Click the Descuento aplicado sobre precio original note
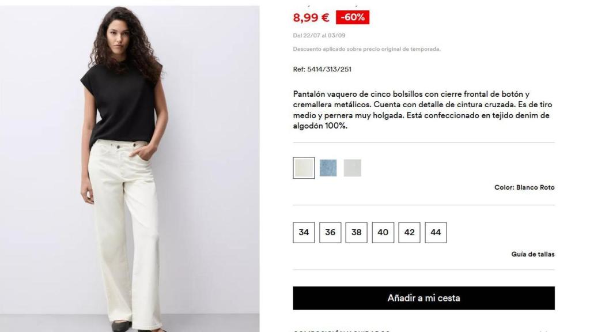This screenshot has width=590, height=332. pos(366,49)
